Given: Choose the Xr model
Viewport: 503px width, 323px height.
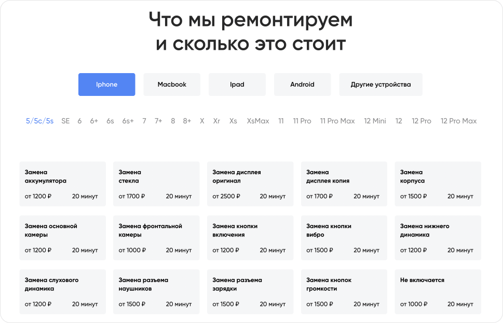Looking at the screenshot, I should click(217, 121).
